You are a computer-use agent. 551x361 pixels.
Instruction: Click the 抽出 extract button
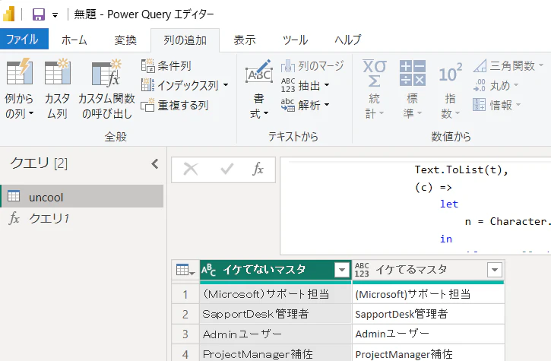pos(301,85)
